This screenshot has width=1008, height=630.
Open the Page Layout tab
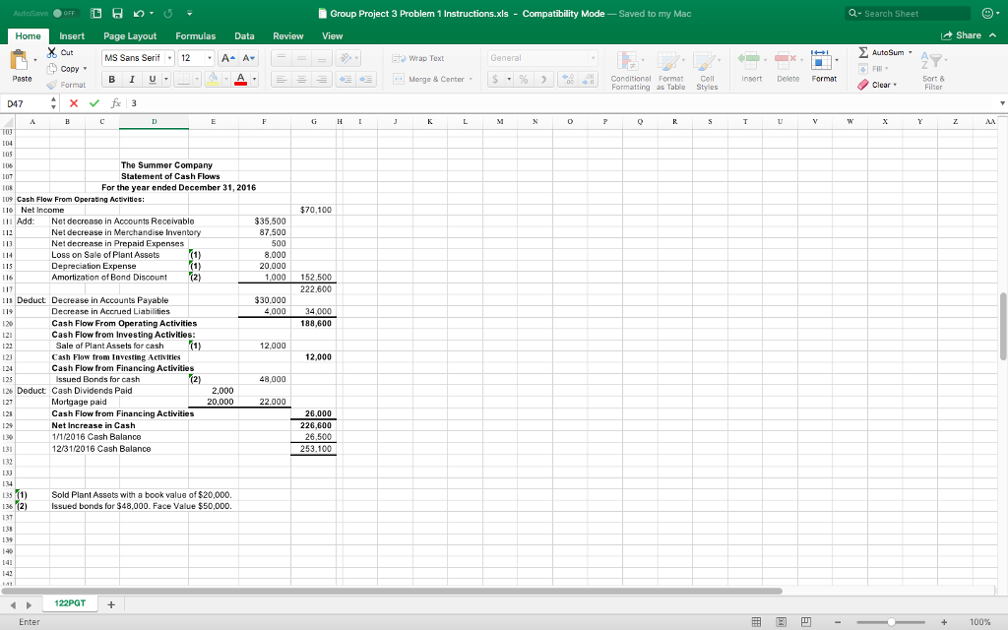point(130,36)
